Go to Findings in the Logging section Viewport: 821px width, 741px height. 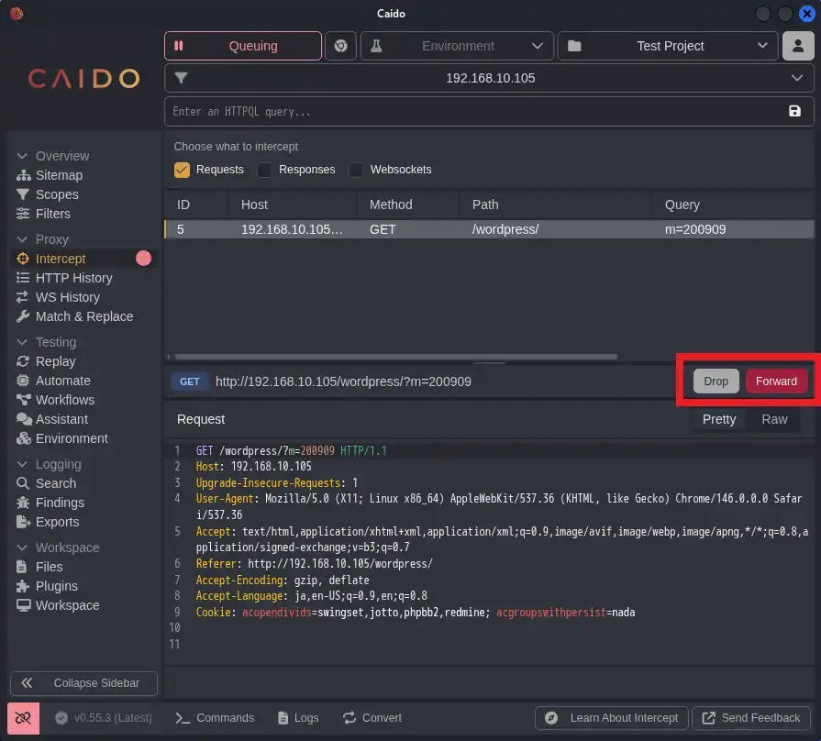point(60,503)
